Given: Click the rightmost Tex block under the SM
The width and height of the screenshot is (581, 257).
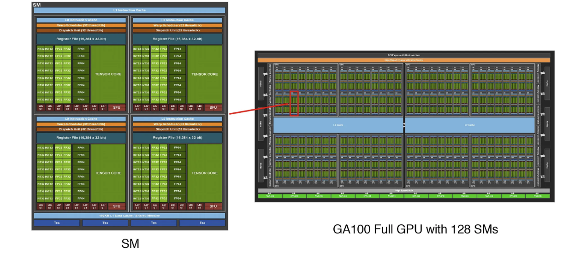Looking at the screenshot, I should 202,223.
